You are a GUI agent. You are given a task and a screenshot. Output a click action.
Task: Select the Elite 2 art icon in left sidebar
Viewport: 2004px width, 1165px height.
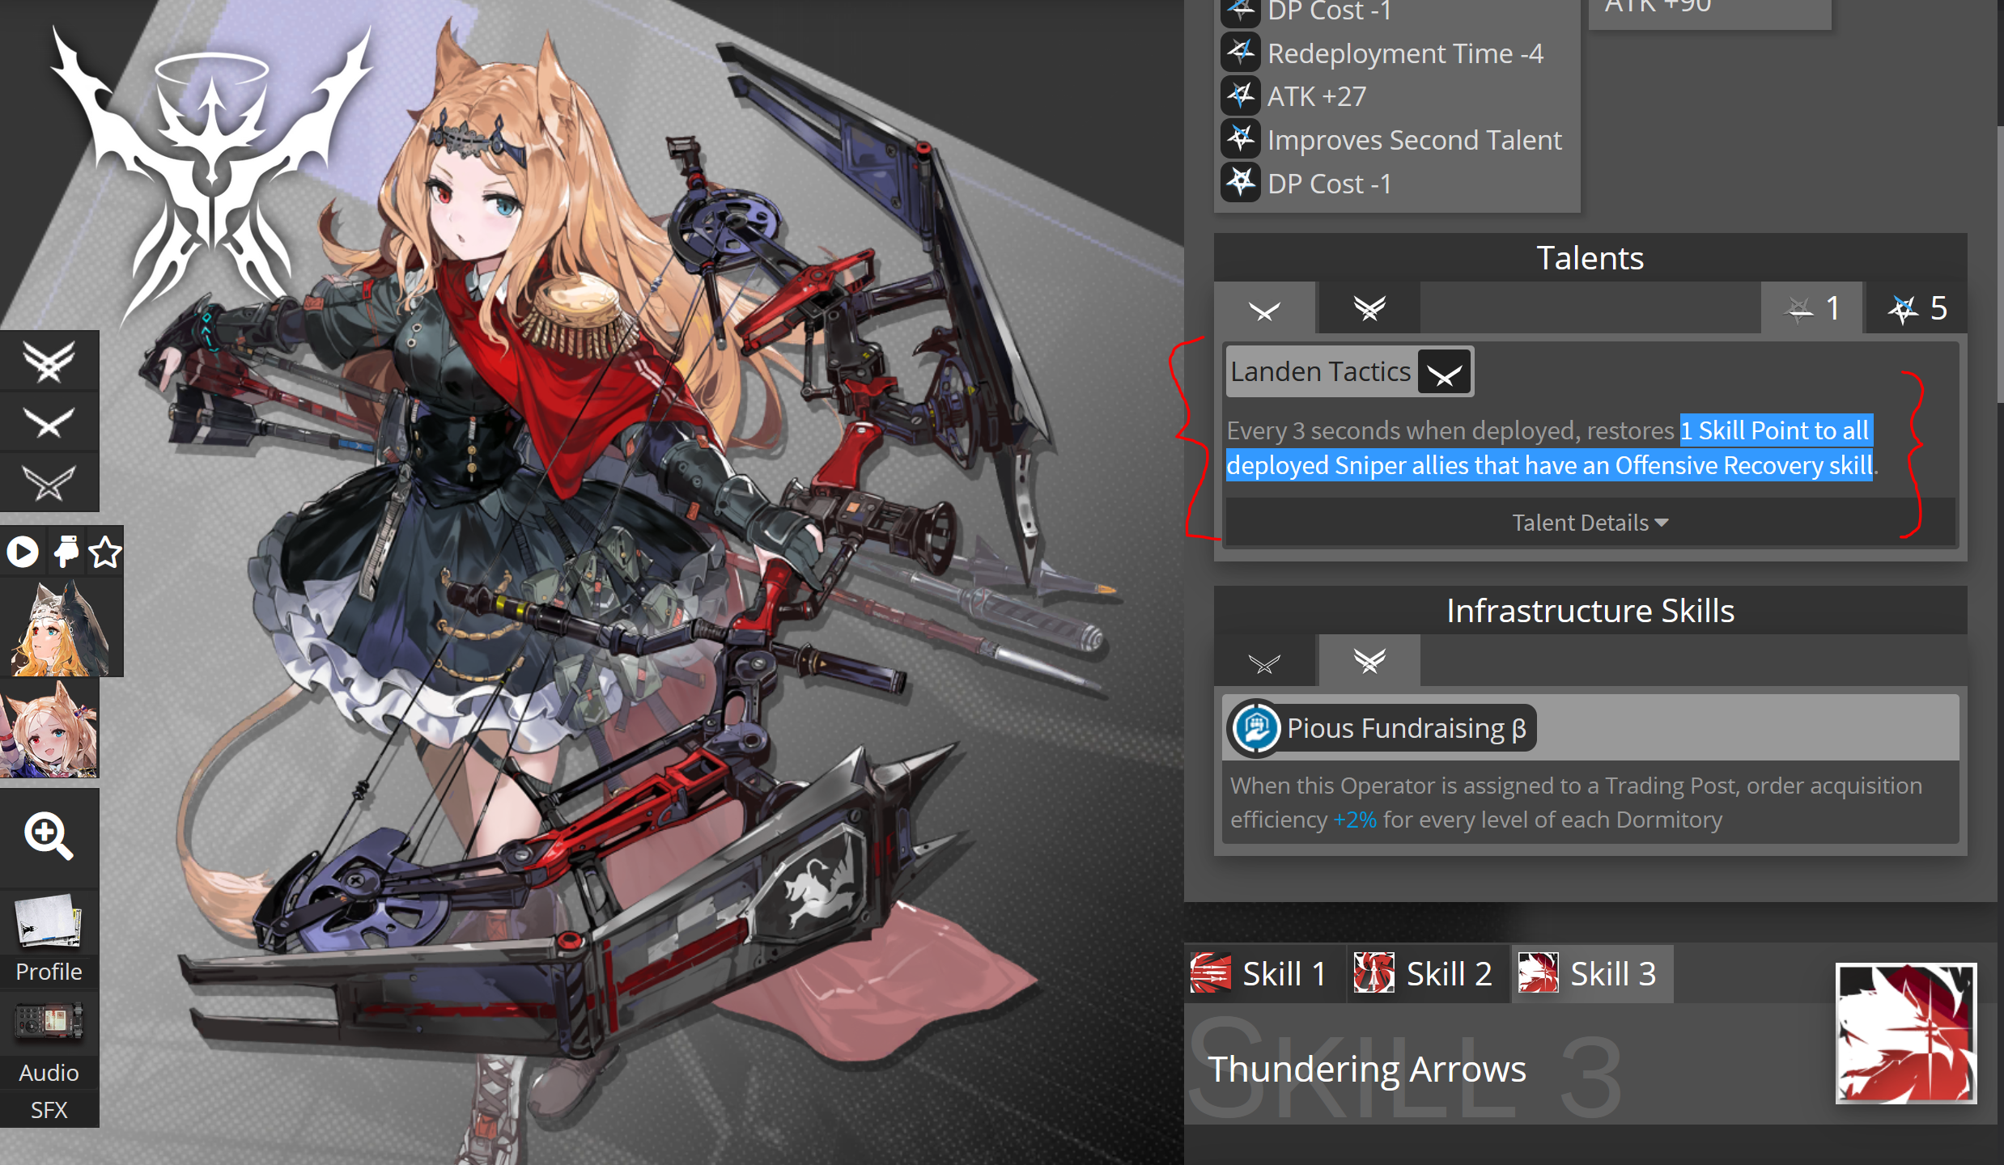click(x=49, y=362)
